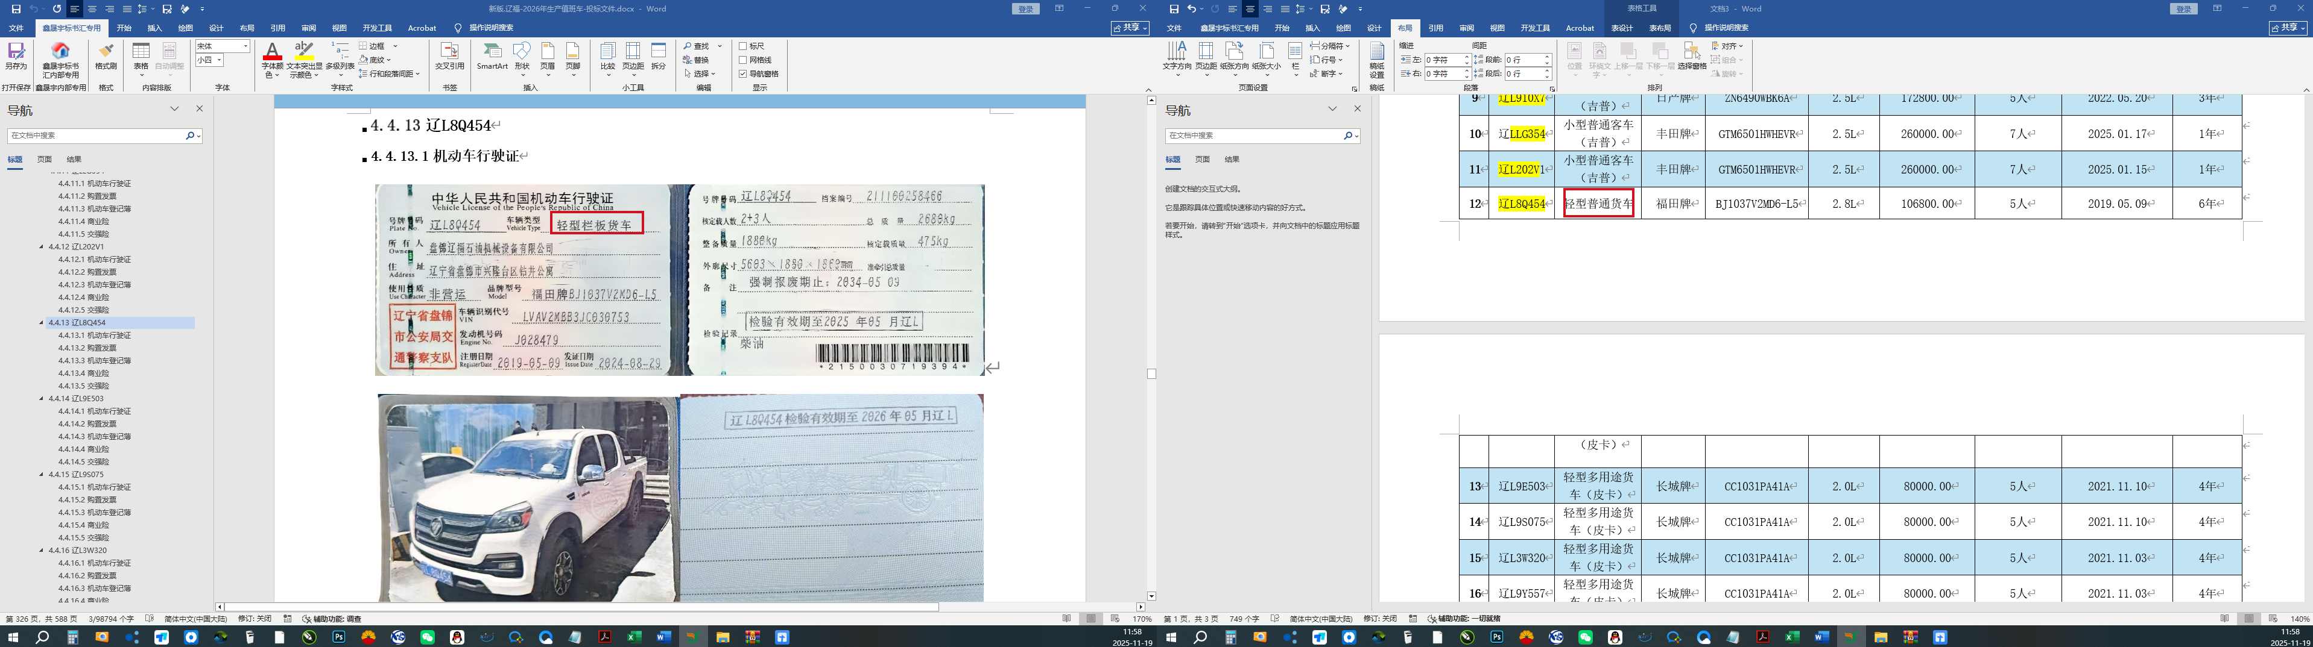This screenshot has height=647, width=2313.
Task: Collapse 4.4.13 辽L8Q454 heading in navigation tree
Action: 41,322
